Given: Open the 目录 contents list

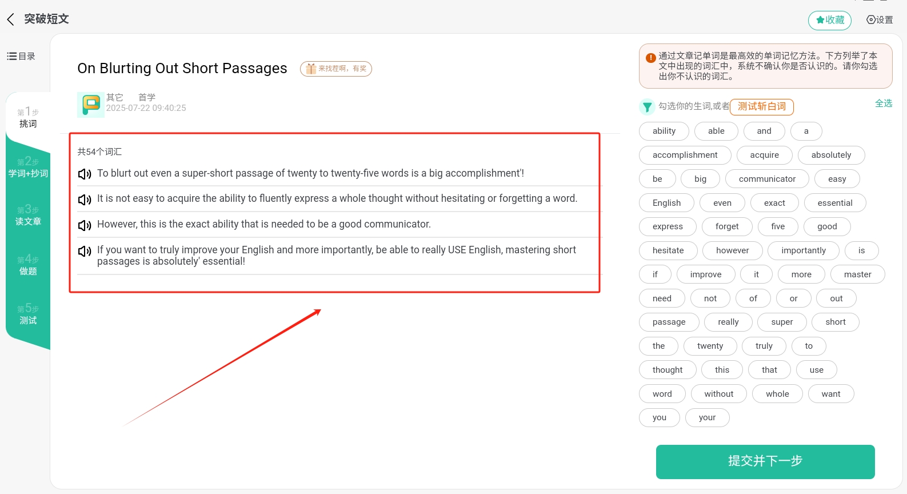Looking at the screenshot, I should coord(21,56).
